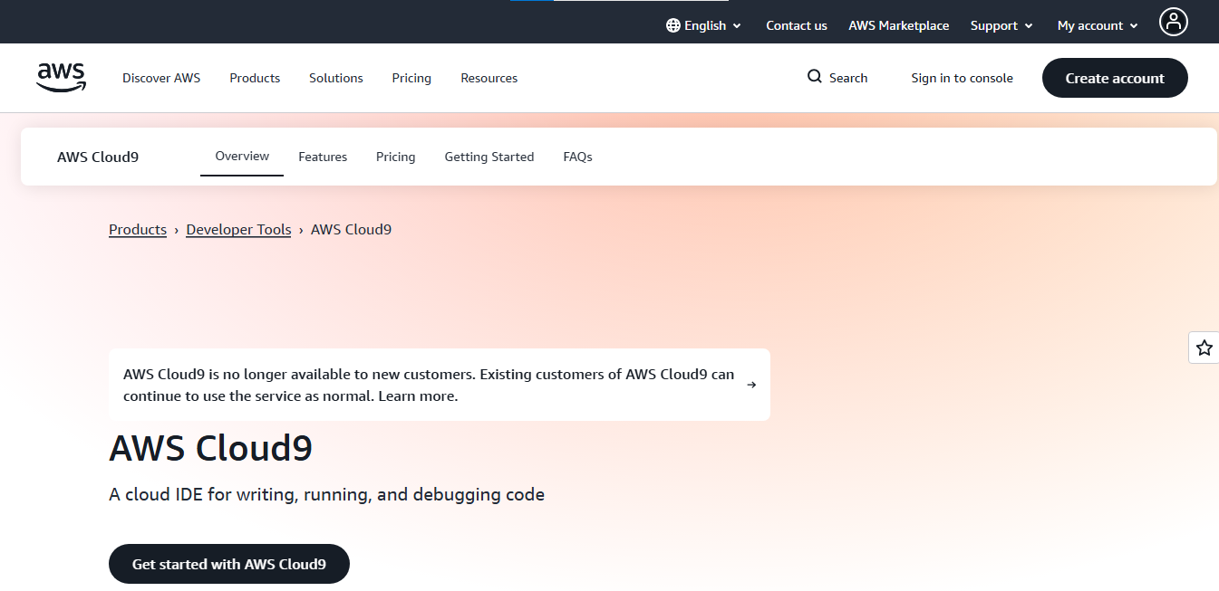Click the Create account button
The image size is (1219, 591).
click(x=1115, y=78)
